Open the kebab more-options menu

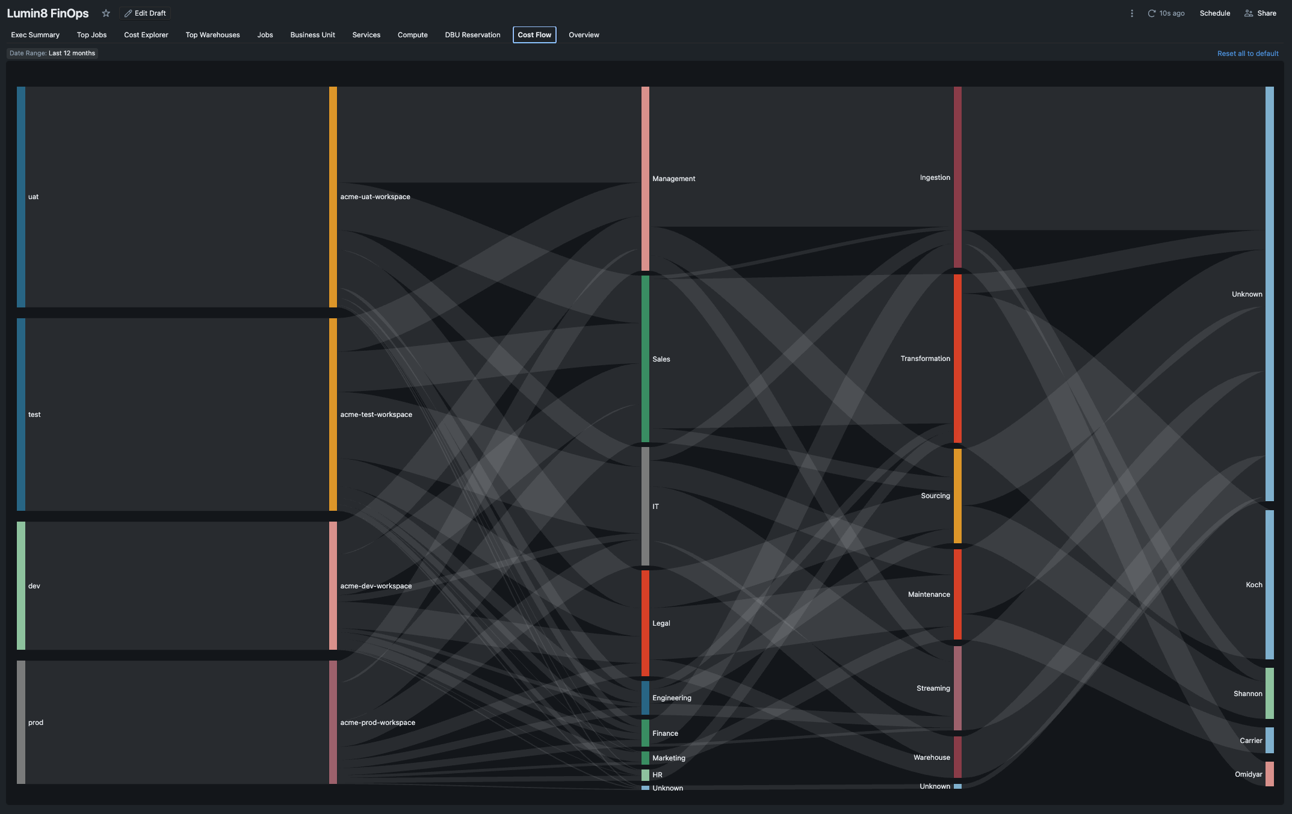(1131, 13)
